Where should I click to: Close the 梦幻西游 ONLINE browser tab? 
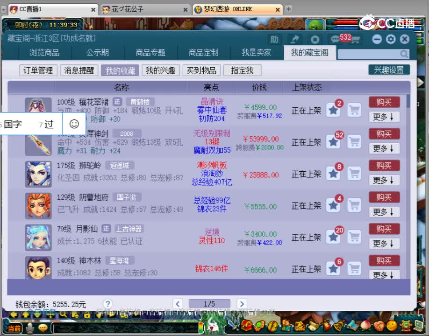coord(278,10)
